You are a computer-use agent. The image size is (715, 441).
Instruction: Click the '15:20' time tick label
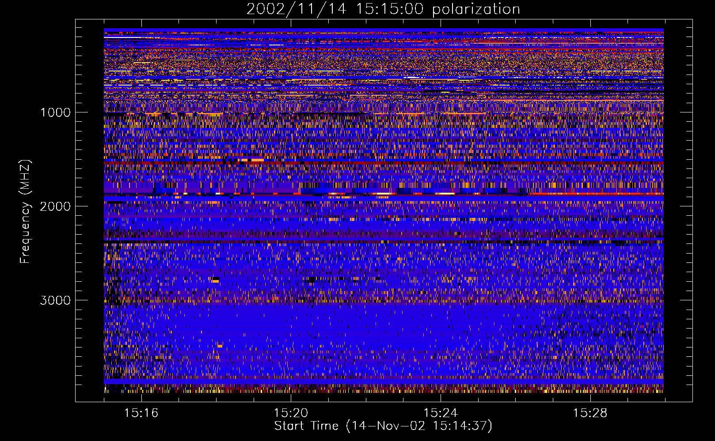pyautogui.click(x=291, y=413)
